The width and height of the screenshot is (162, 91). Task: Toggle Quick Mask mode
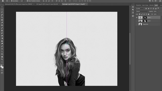tap(2, 70)
